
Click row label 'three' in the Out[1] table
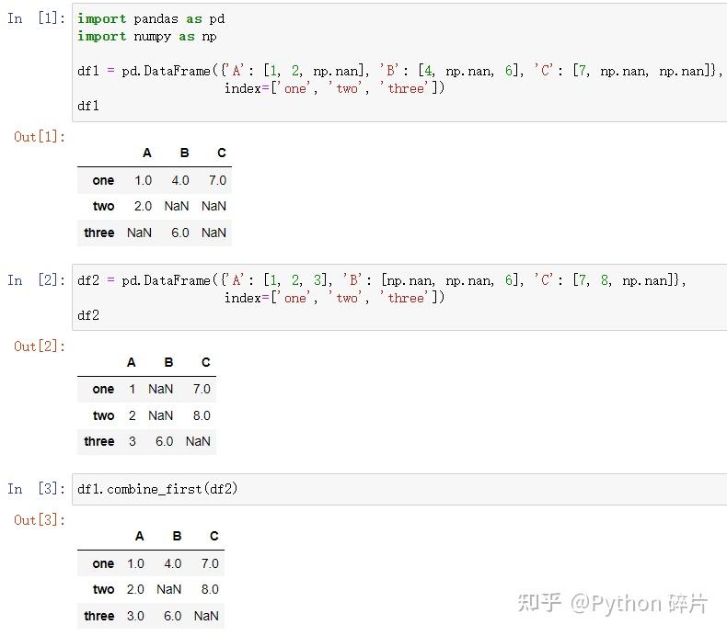point(98,233)
